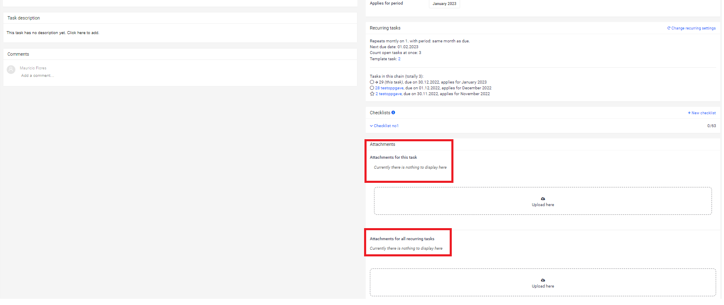Screen dimensions: 724x305
Task: Open the 2 testoppgave task link
Action: (389, 94)
